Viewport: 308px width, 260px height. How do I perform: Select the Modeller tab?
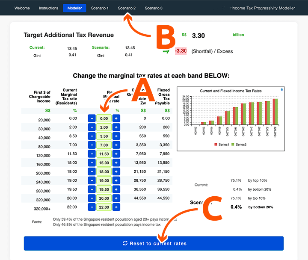point(74,8)
